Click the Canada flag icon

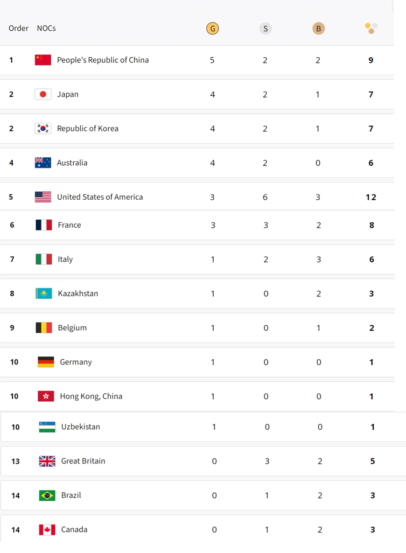click(x=47, y=530)
